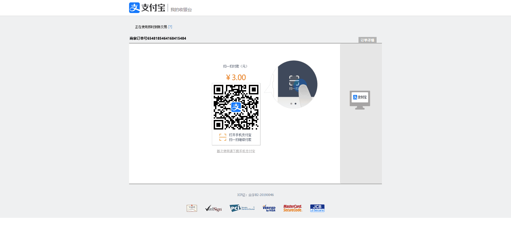Click the Alipay logo in the header

pos(147,8)
